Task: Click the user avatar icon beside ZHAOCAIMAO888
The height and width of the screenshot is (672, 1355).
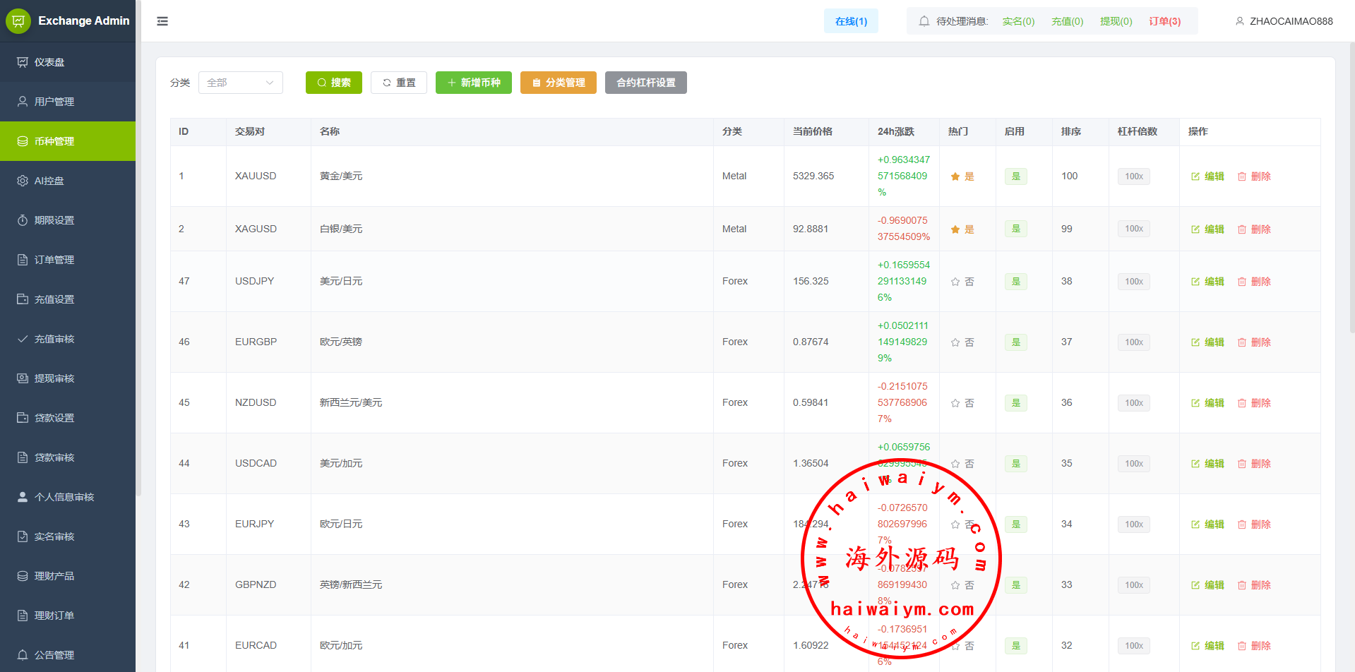Action: 1239,21
